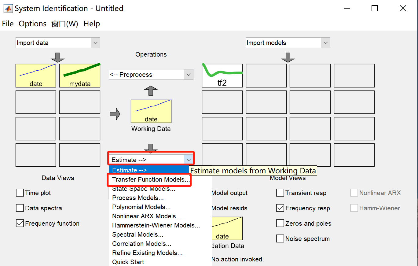Image resolution: width=418 pixels, height=266 pixels.
Task: Open the 窗口(W) menu
Action: click(65, 24)
